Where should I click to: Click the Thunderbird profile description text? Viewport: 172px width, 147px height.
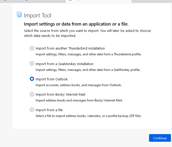point(88,54)
